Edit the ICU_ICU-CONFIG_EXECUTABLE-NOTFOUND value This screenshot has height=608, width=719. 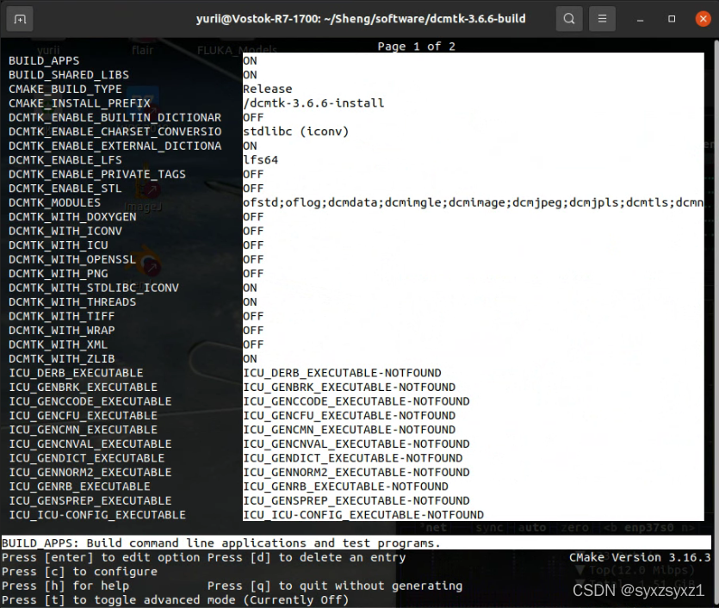point(363,515)
